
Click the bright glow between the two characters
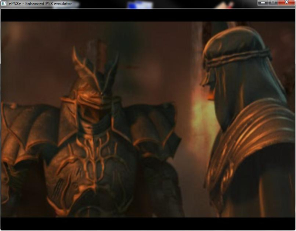[x=203, y=117]
